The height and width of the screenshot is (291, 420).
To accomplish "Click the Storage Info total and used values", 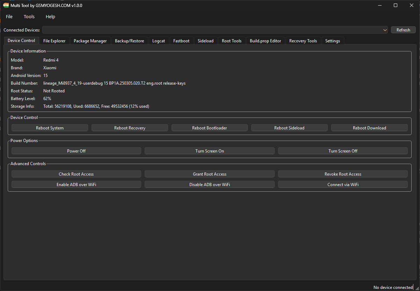I will tap(96, 106).
